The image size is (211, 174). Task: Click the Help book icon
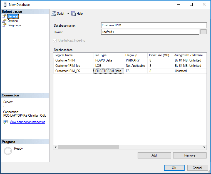(x=73, y=14)
